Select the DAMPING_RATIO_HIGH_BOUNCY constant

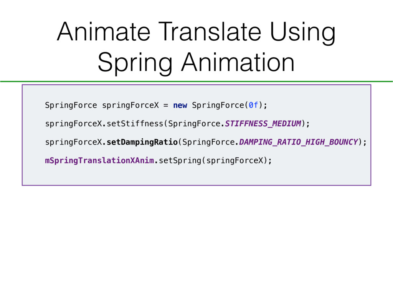tap(299, 142)
